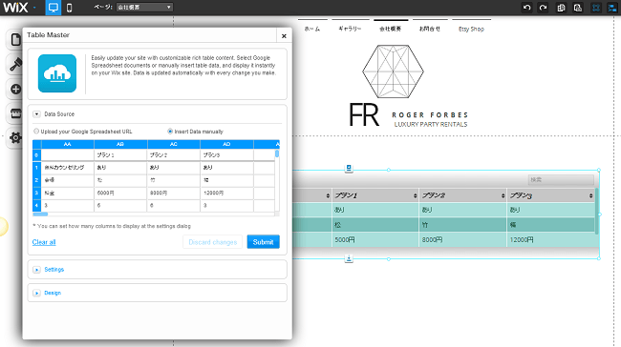Select row header 2 in data grid
Viewport: 621px width, 347px height.
(x=36, y=180)
